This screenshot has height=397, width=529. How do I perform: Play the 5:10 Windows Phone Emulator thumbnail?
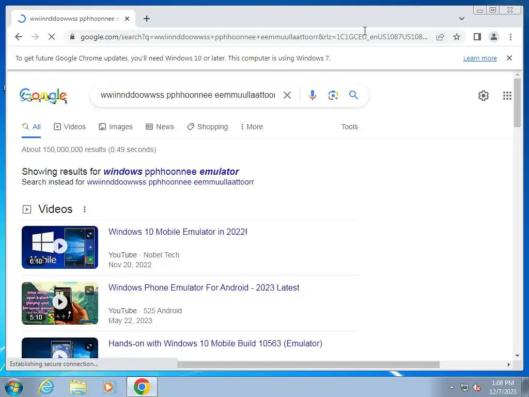(60, 303)
